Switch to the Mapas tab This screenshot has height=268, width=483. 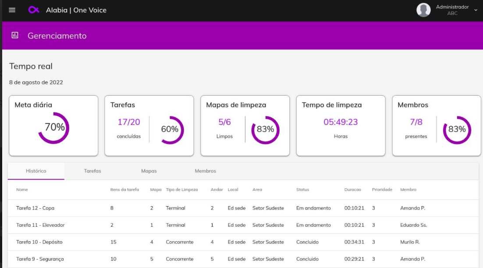pyautogui.click(x=149, y=171)
